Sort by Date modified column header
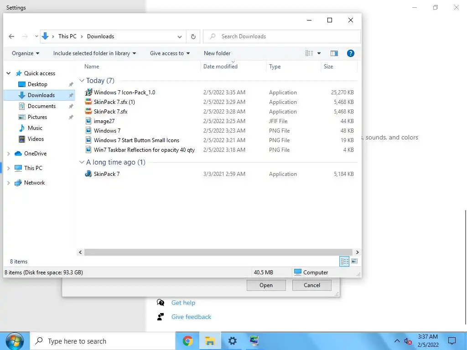 coord(220,67)
